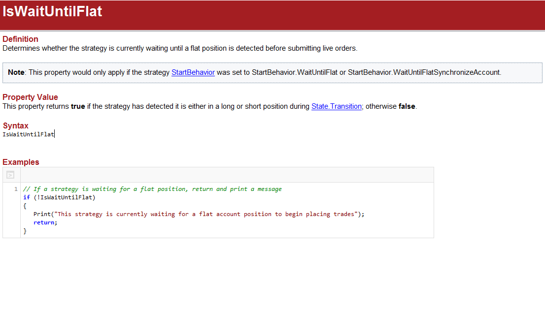Click the green code comment line
The height and width of the screenshot is (312, 545).
152,189
